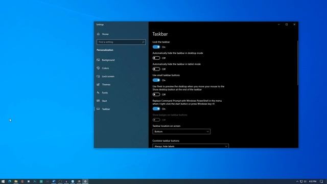Open the Windows Start menu button
The image size is (327, 184).
(3, 181)
